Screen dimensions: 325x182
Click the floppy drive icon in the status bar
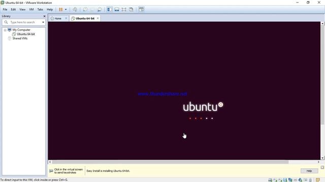(285, 180)
